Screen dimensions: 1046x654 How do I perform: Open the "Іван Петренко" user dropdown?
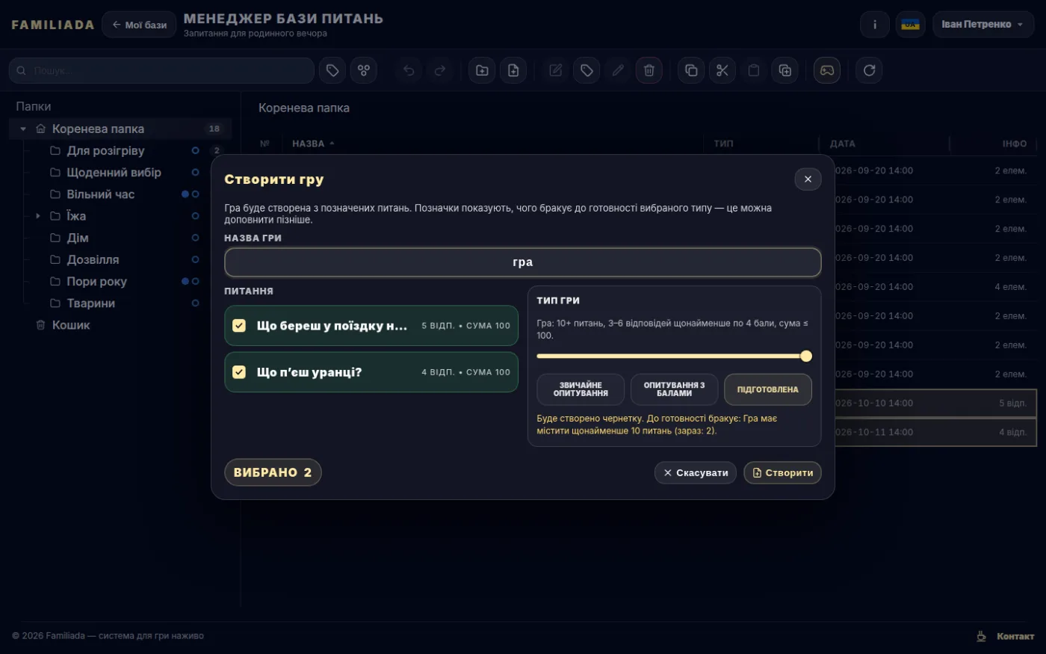coord(983,25)
